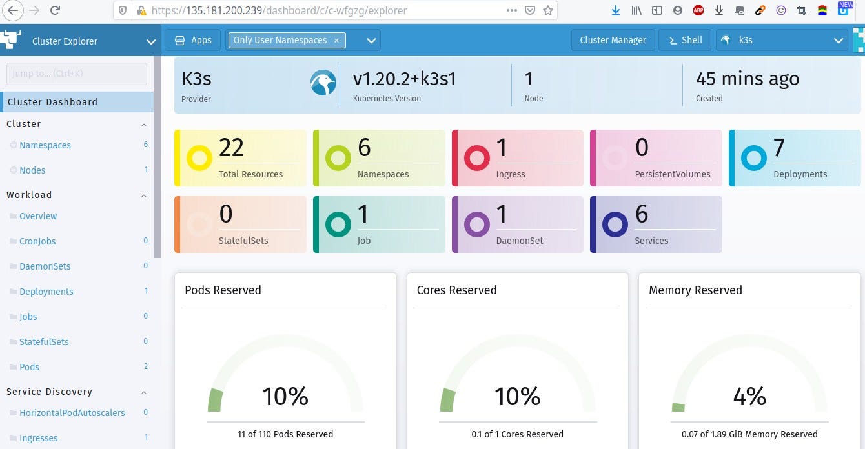Open the StatefulSets resource card
The height and width of the screenshot is (449, 865).
coord(240,224)
